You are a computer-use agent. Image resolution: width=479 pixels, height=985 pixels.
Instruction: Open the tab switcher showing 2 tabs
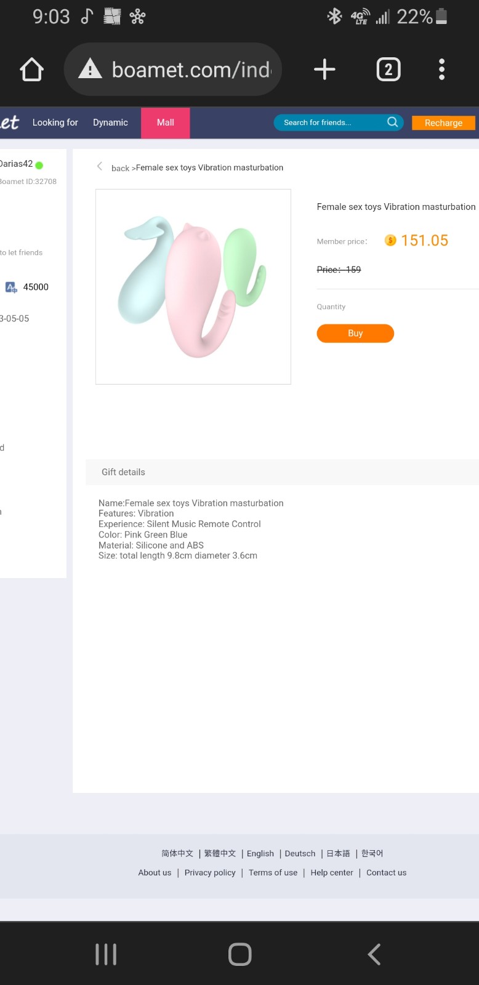(388, 70)
